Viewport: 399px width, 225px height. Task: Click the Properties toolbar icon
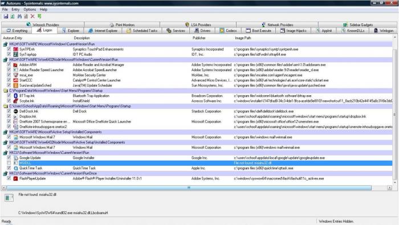pos(26,17)
